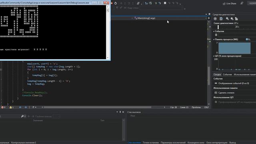Click the events pause track icon

[216, 35]
